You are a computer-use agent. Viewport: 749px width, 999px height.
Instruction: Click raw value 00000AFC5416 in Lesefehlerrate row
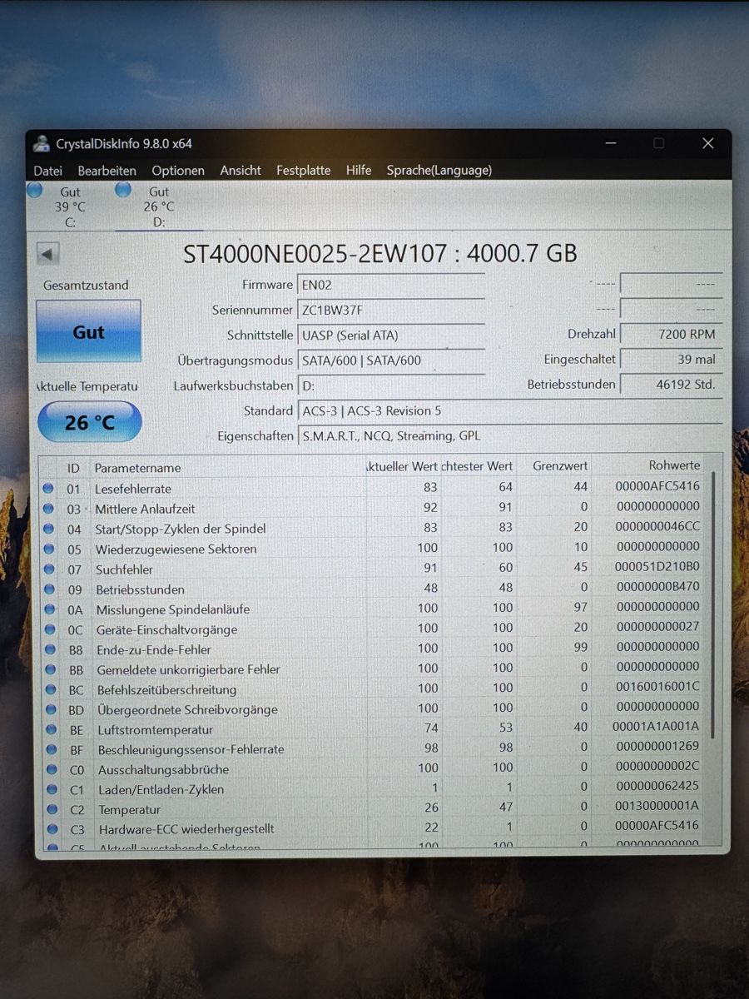[x=657, y=486]
